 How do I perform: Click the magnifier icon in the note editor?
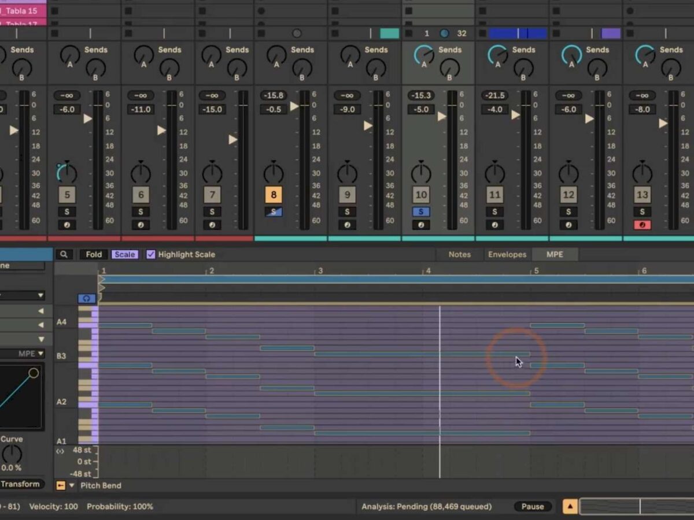click(64, 254)
